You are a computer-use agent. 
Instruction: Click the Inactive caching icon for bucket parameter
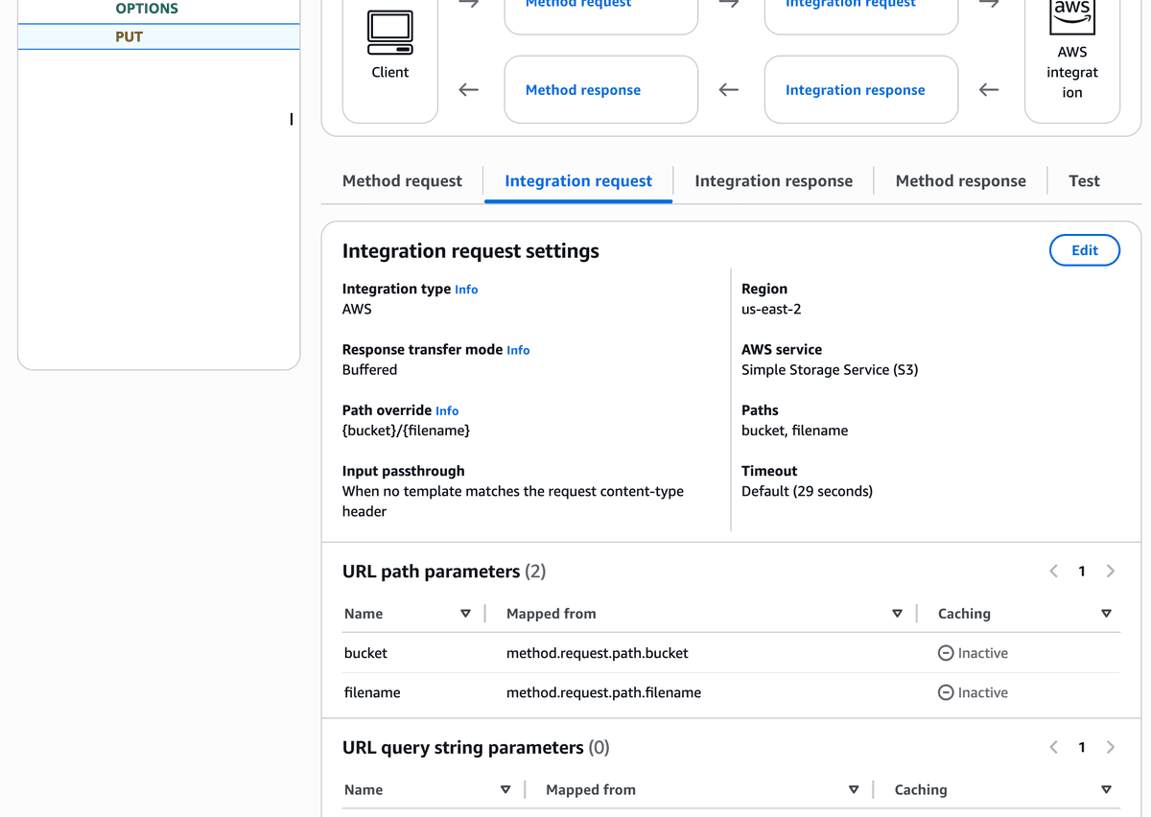pyautogui.click(x=948, y=653)
